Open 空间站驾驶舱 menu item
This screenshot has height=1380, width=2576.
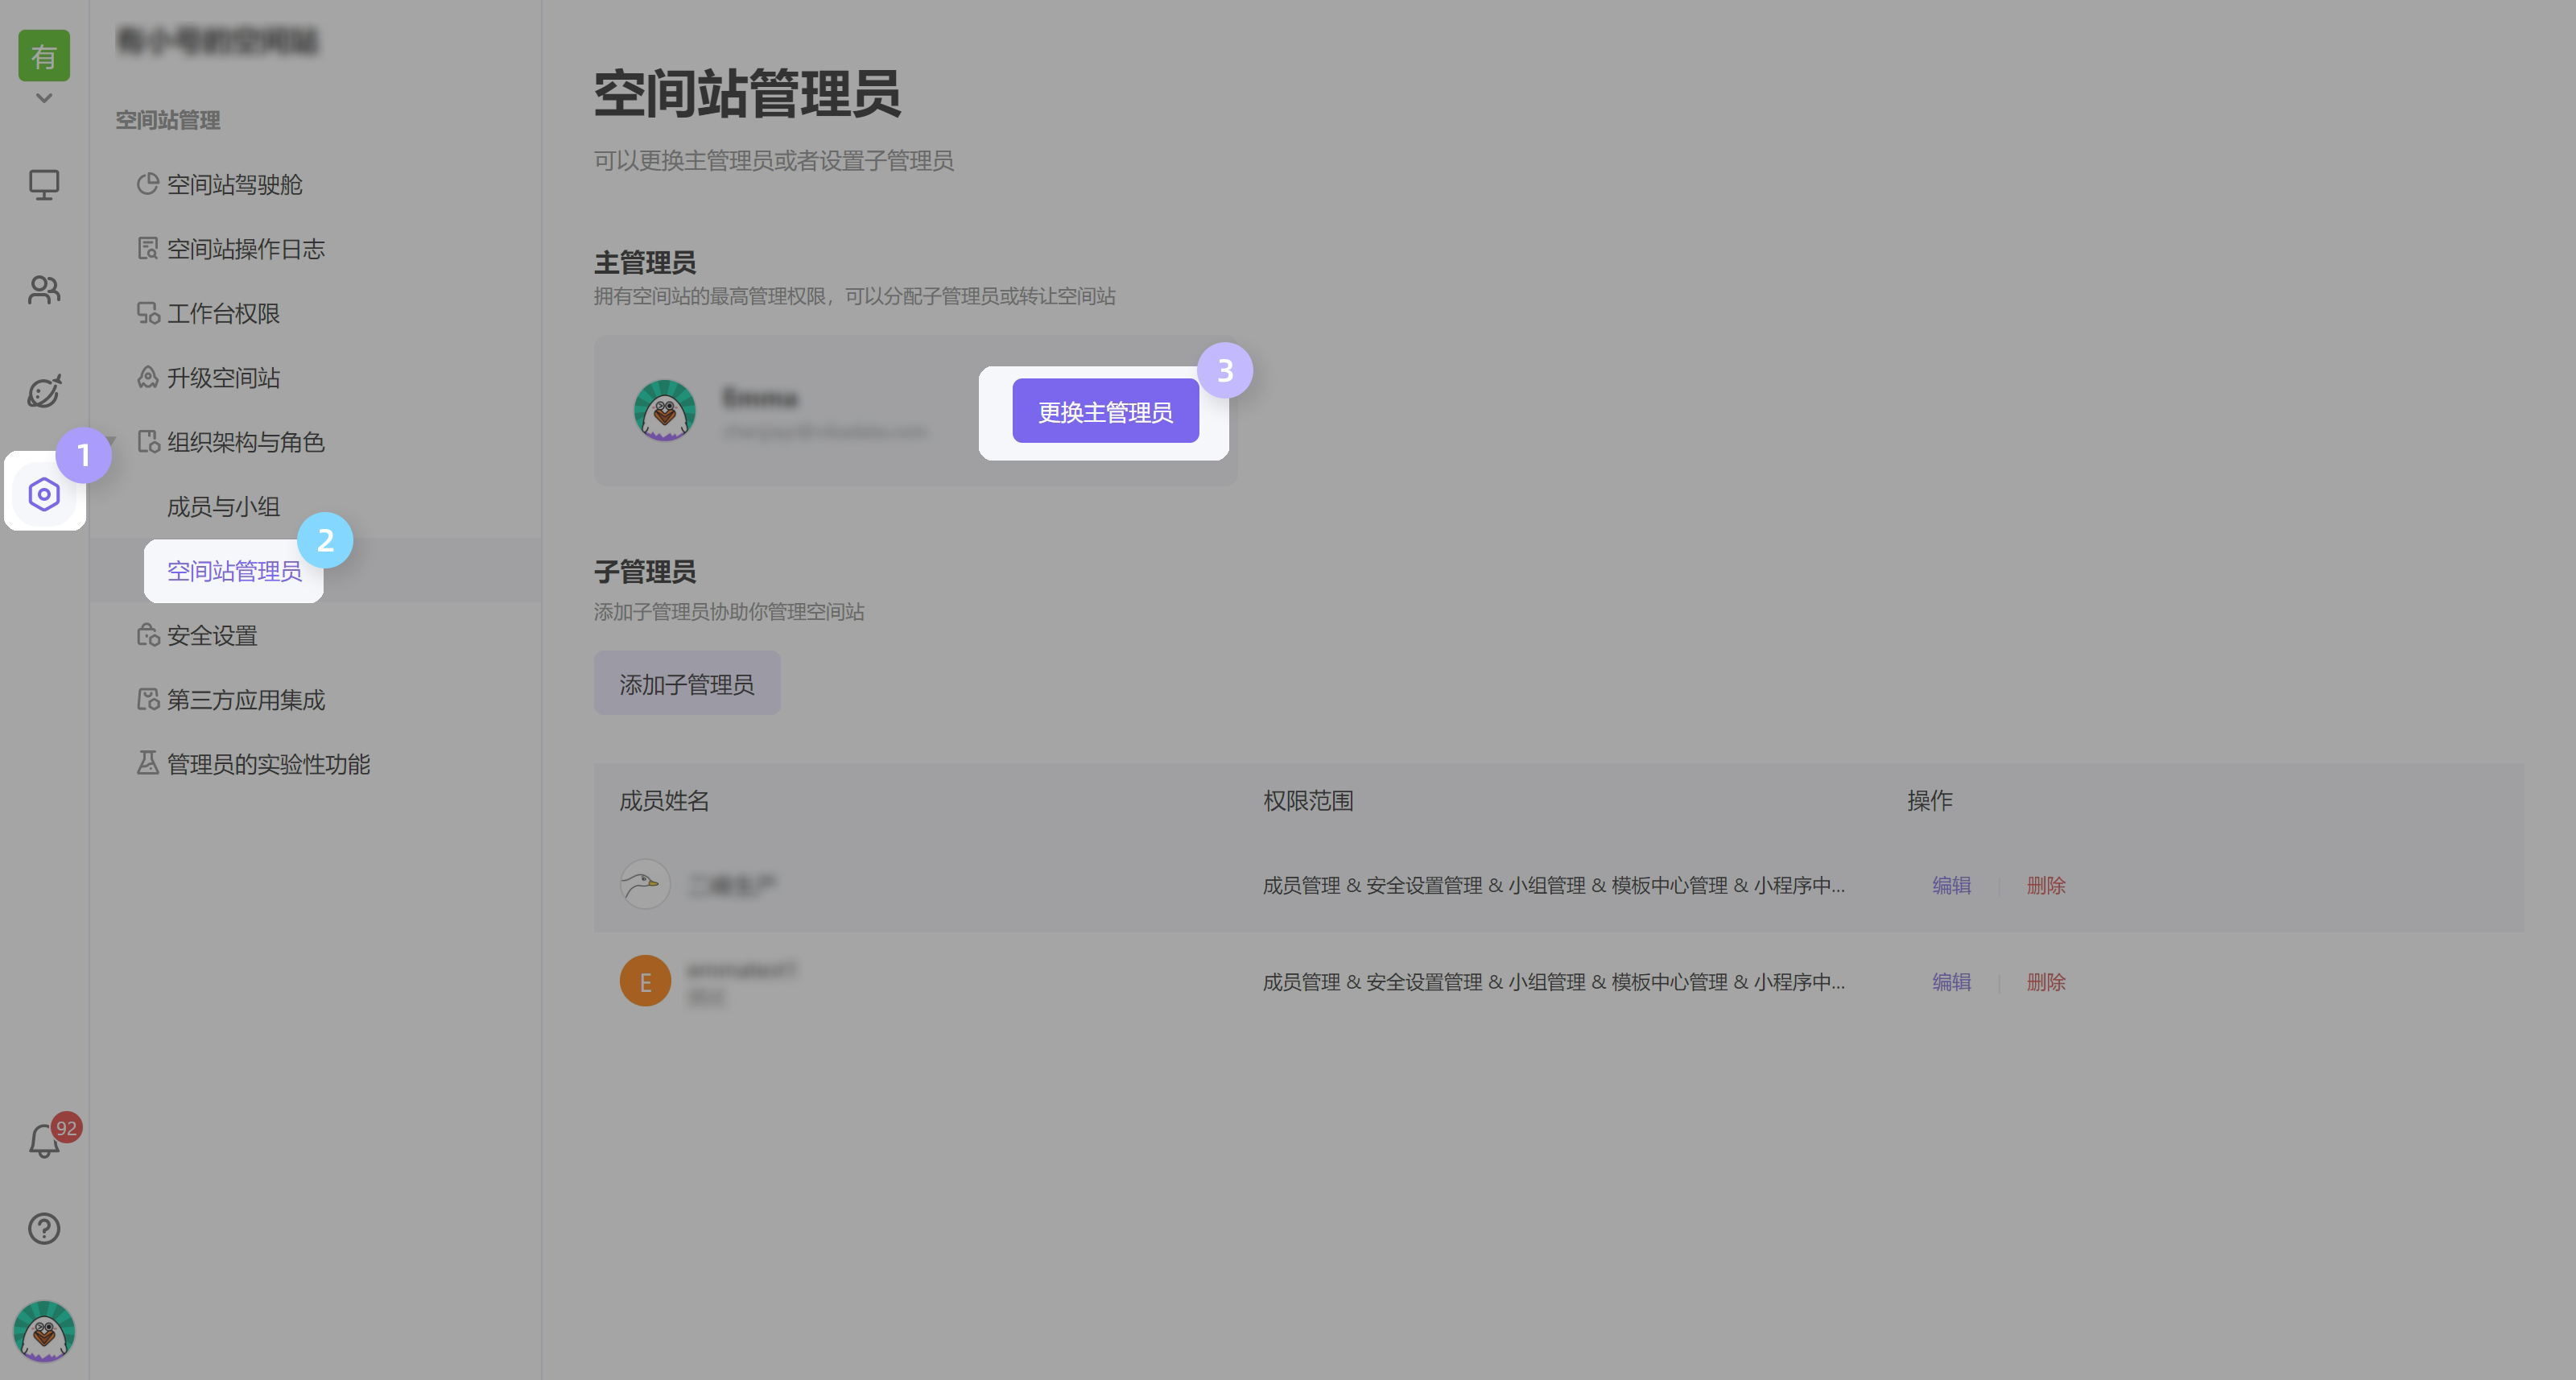pos(234,185)
